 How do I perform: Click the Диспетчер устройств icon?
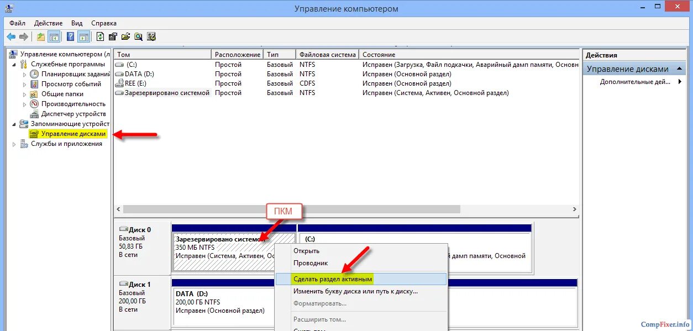click(x=34, y=114)
